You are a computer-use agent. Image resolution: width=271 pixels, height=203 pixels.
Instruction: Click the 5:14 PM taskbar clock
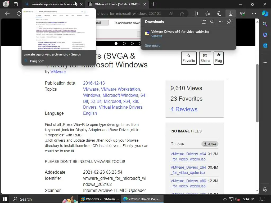point(249,199)
